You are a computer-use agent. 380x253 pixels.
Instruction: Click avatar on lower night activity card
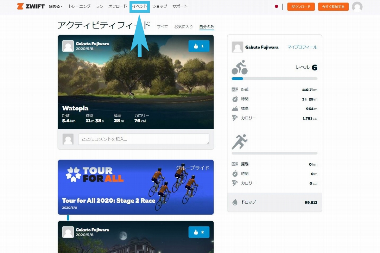pyautogui.click(x=68, y=232)
